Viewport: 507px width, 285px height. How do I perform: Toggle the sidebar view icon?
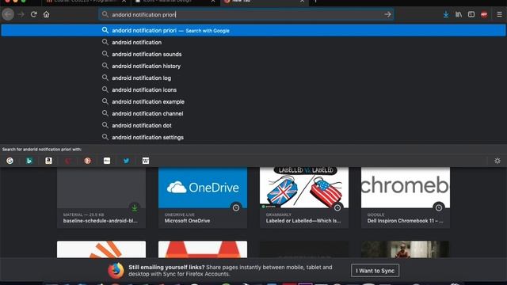click(x=471, y=14)
